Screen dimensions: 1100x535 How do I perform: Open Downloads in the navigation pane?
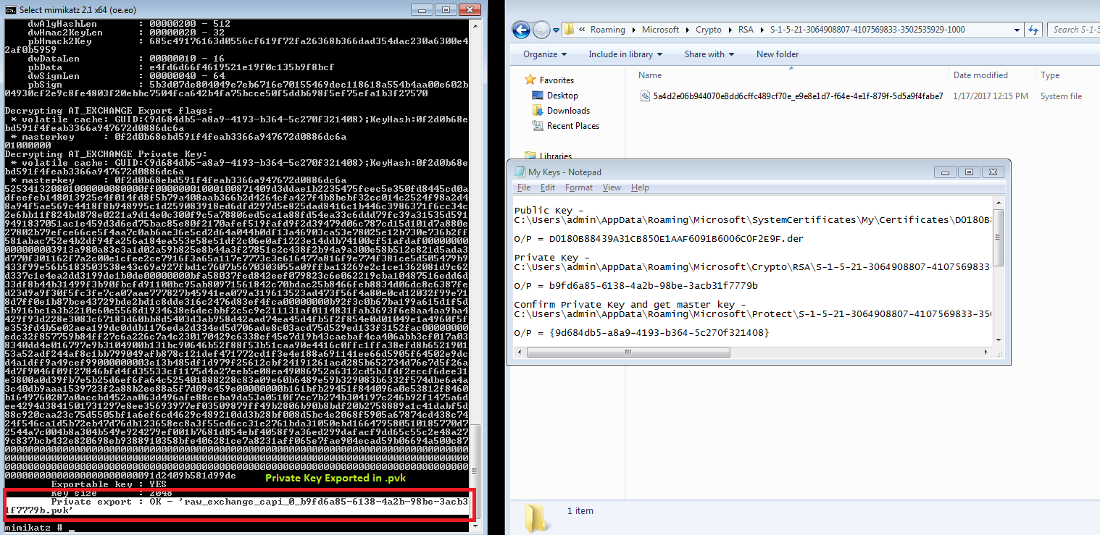pos(568,111)
